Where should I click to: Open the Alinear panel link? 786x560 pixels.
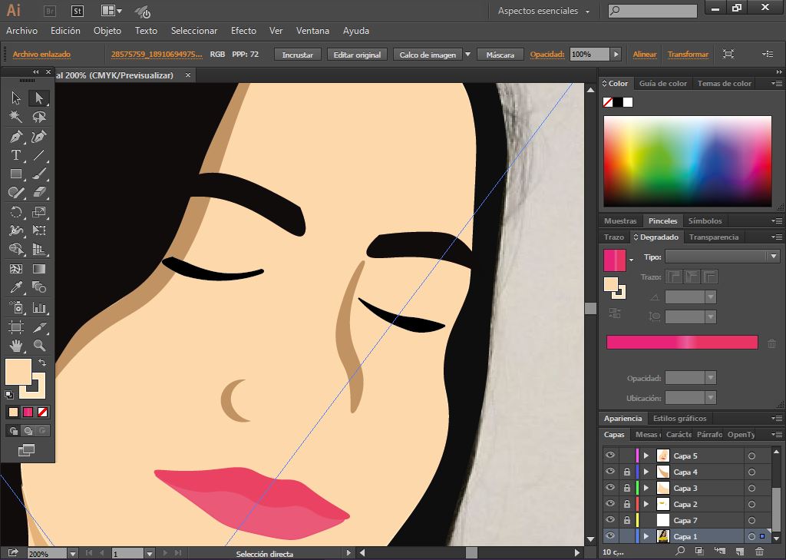(645, 55)
